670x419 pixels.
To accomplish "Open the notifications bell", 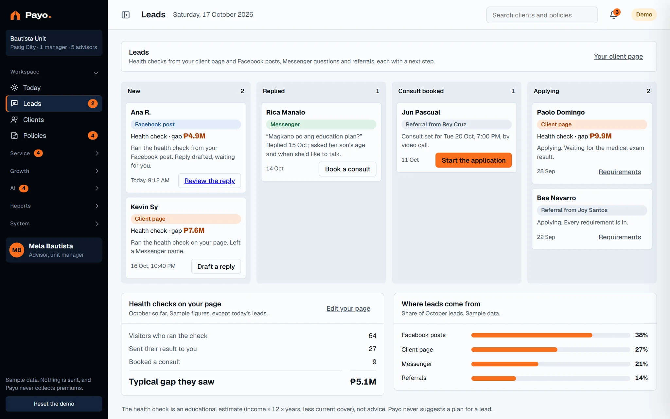I will point(614,15).
